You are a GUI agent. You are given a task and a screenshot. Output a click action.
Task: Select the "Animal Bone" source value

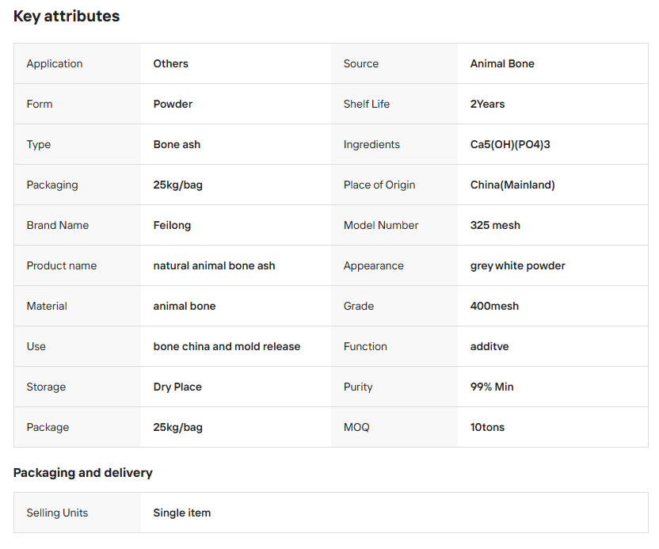click(x=502, y=63)
